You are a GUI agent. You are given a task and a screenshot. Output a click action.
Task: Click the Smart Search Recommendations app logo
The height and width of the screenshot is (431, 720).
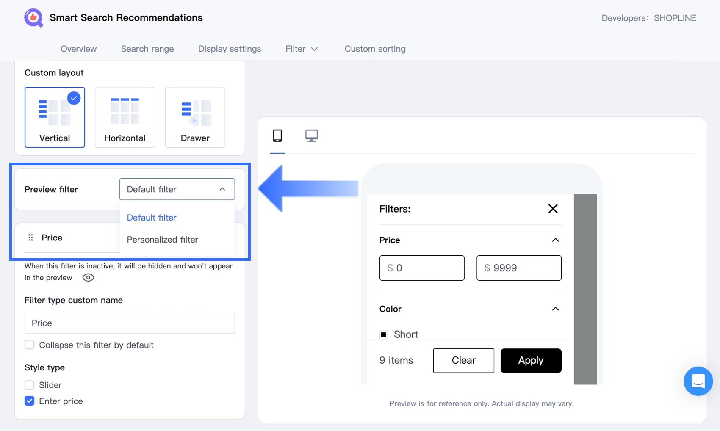click(33, 18)
